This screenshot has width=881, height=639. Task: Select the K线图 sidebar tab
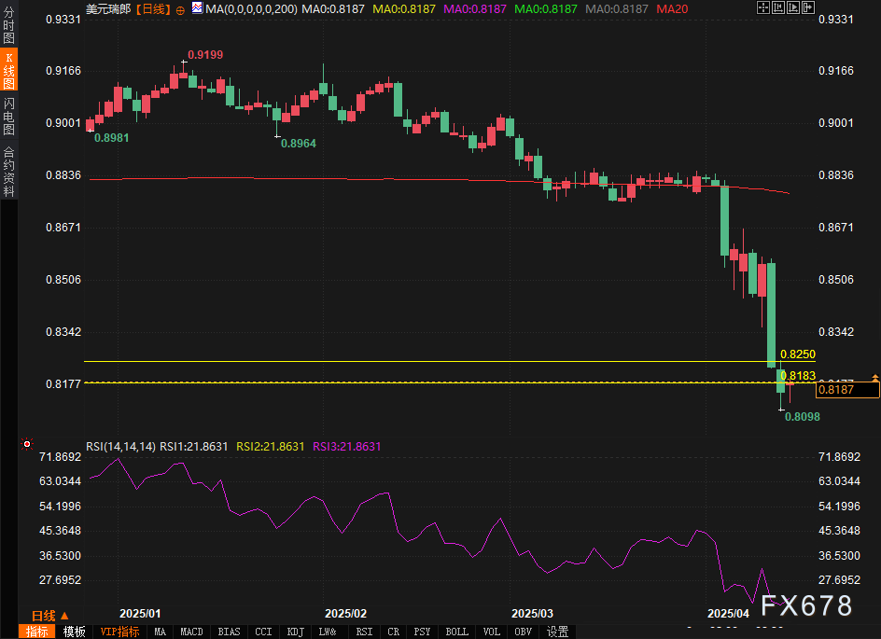[x=8, y=72]
